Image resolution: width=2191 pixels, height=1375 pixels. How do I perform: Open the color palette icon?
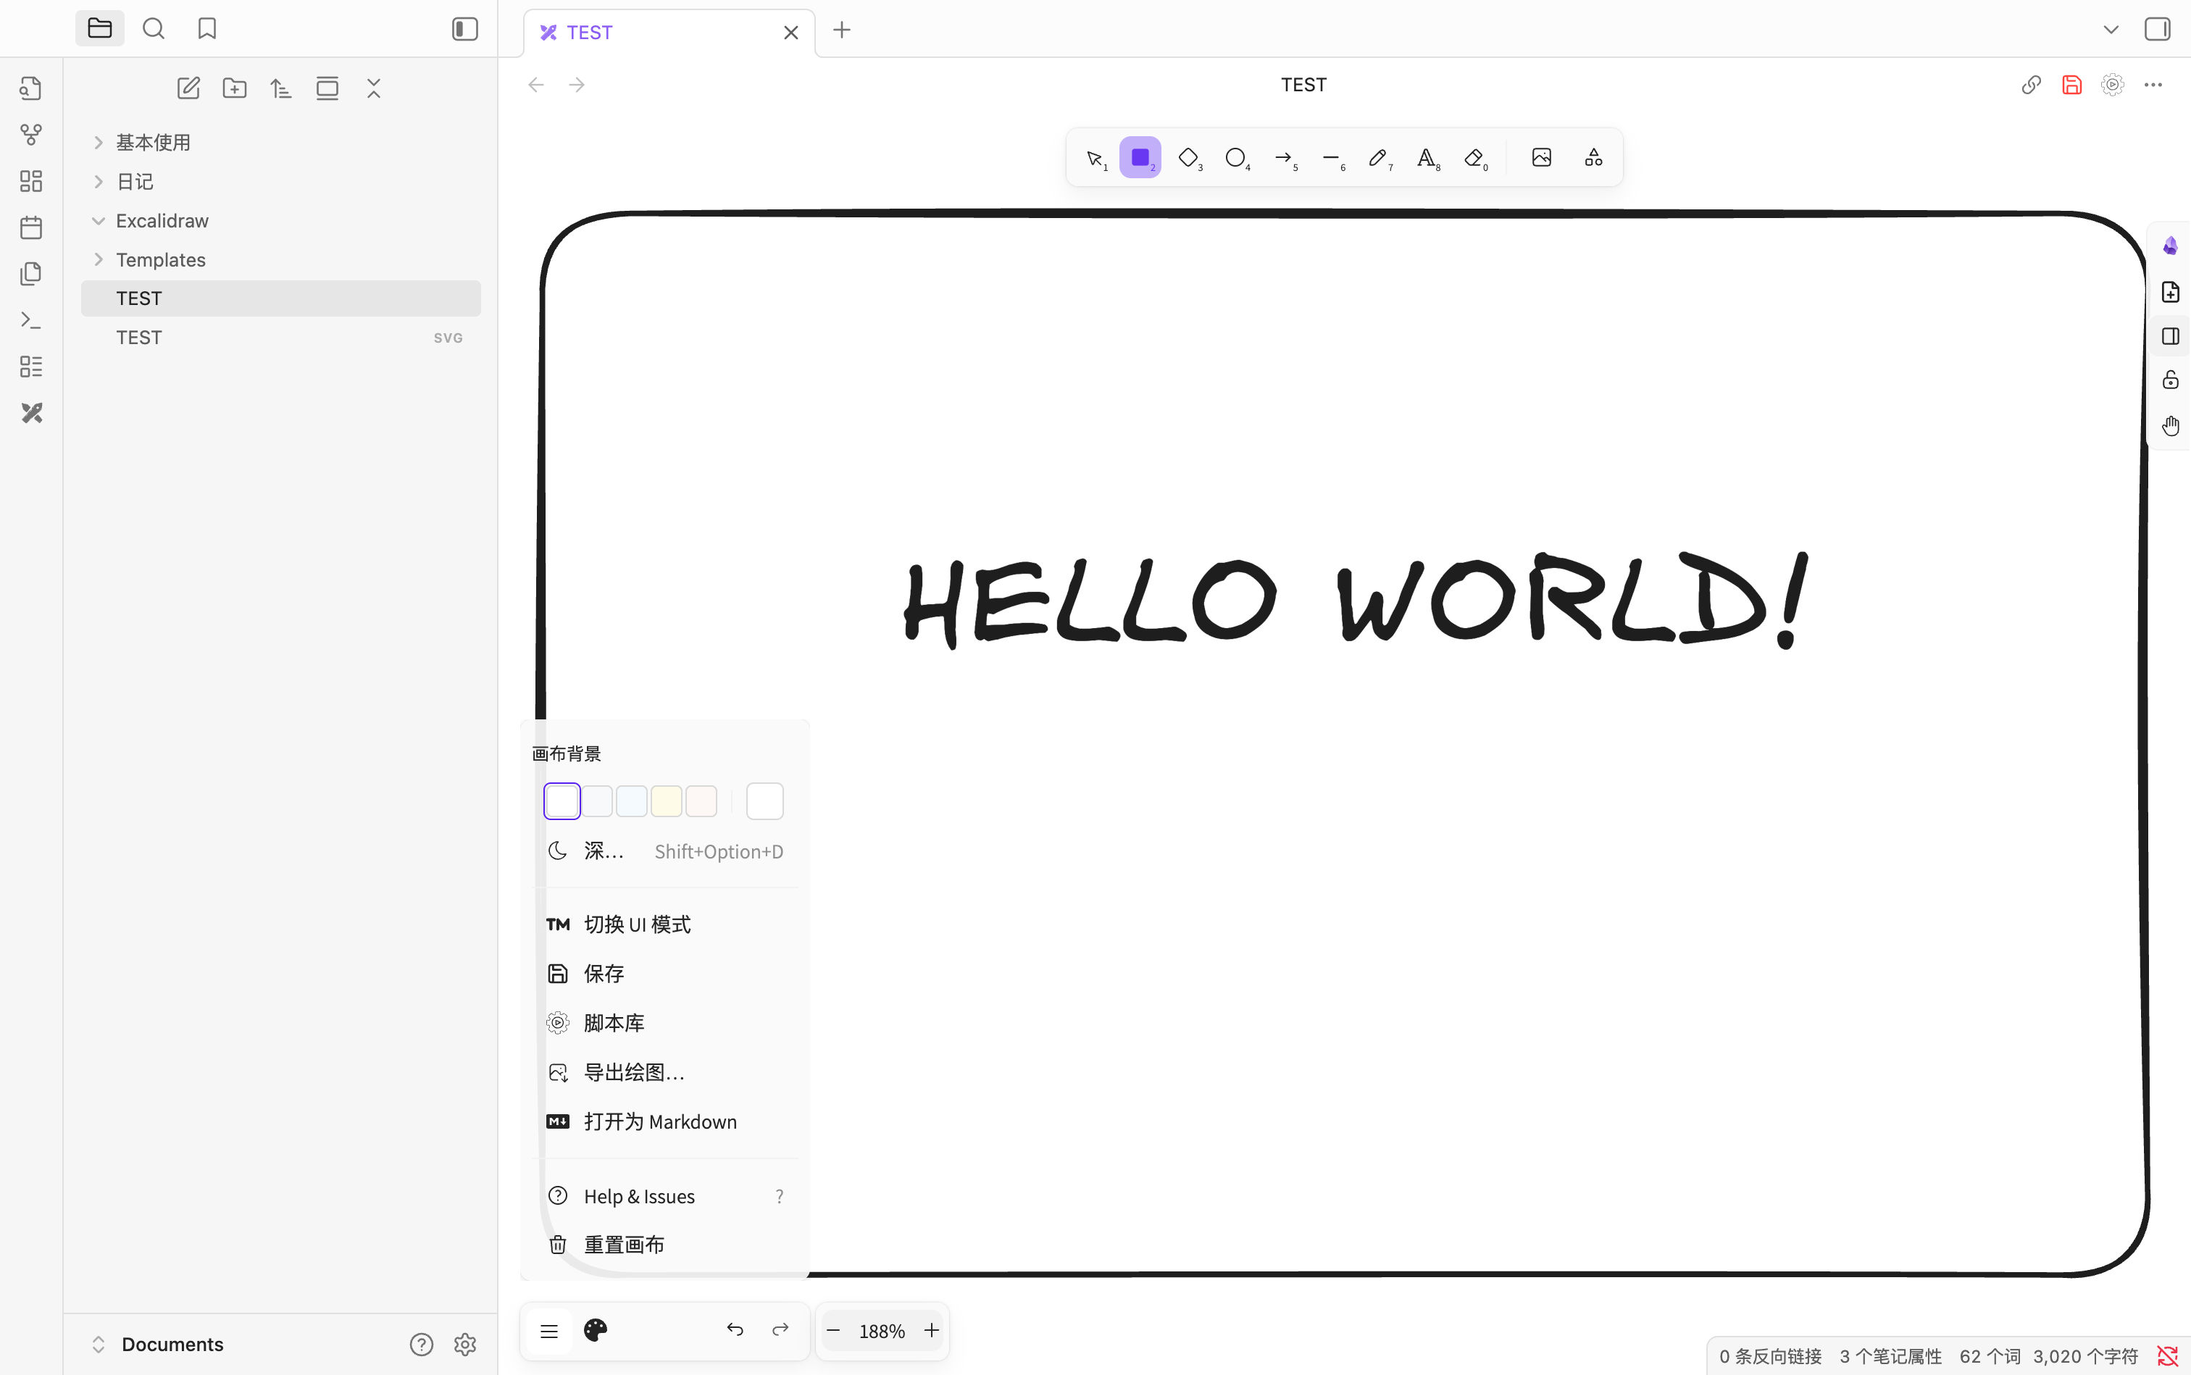[x=596, y=1330]
